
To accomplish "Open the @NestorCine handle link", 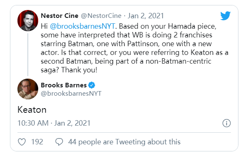I will (101, 16).
